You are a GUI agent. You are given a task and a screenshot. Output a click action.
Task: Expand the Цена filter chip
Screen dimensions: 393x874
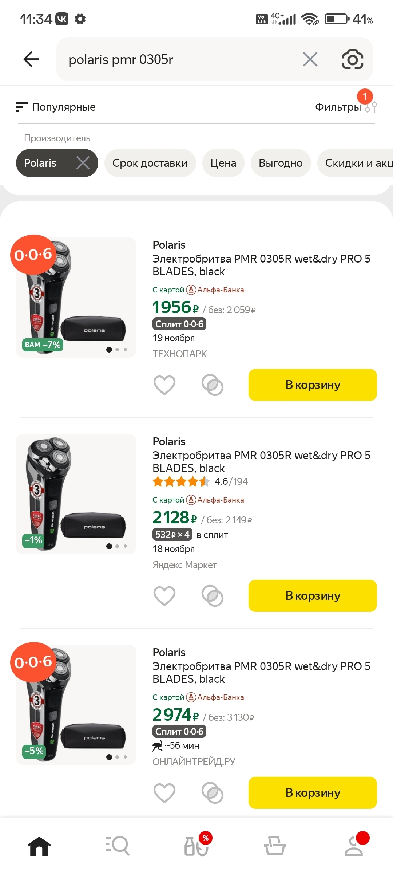[223, 163]
